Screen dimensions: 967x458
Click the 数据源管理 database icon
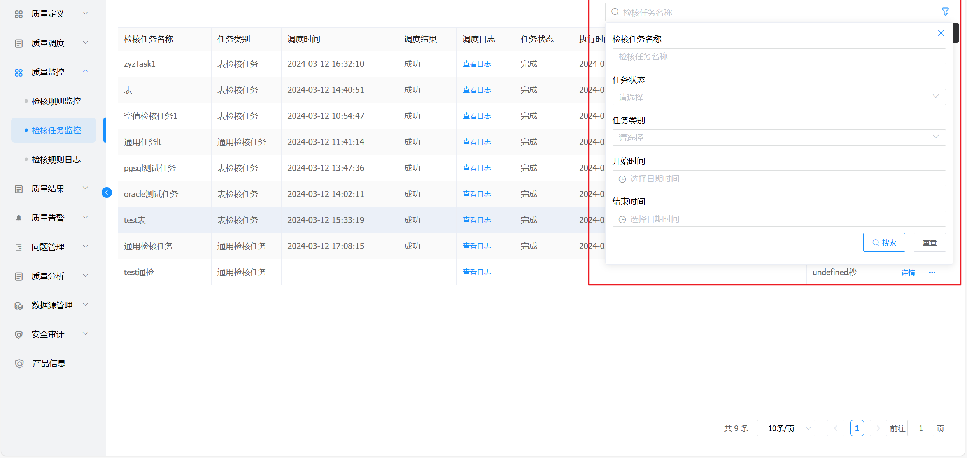19,306
